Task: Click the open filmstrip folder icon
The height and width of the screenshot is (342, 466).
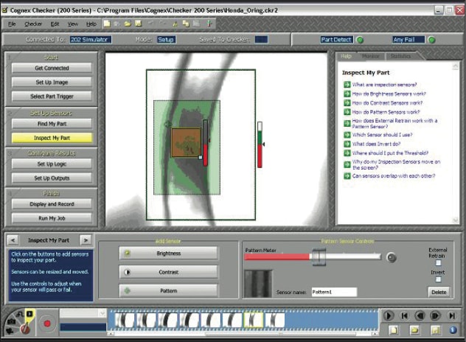Action: tap(414, 330)
